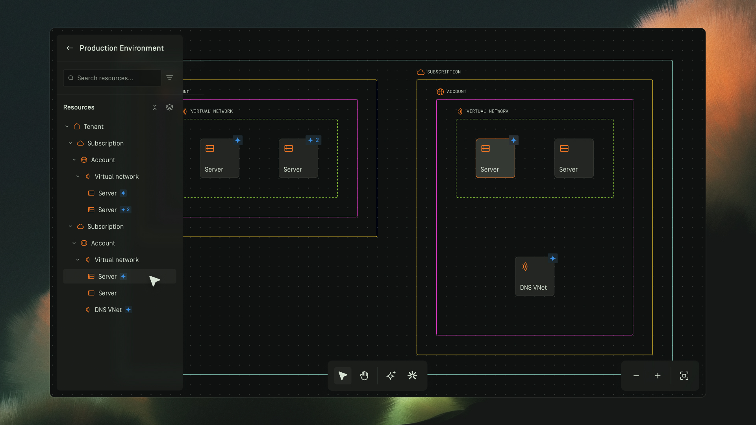
Task: Select the hand pan tool
Action: click(x=364, y=376)
